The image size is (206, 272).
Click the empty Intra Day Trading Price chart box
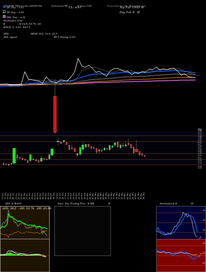tap(82, 231)
